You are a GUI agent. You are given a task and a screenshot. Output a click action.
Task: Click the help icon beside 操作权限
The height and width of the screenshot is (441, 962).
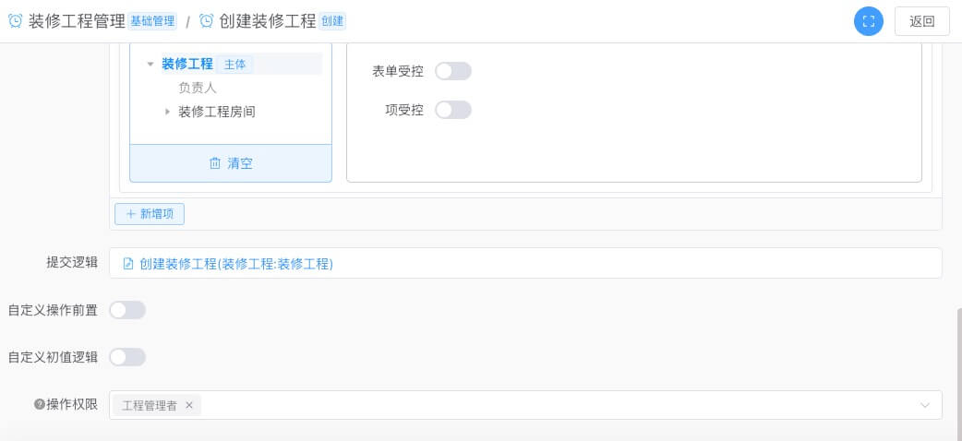(x=40, y=404)
